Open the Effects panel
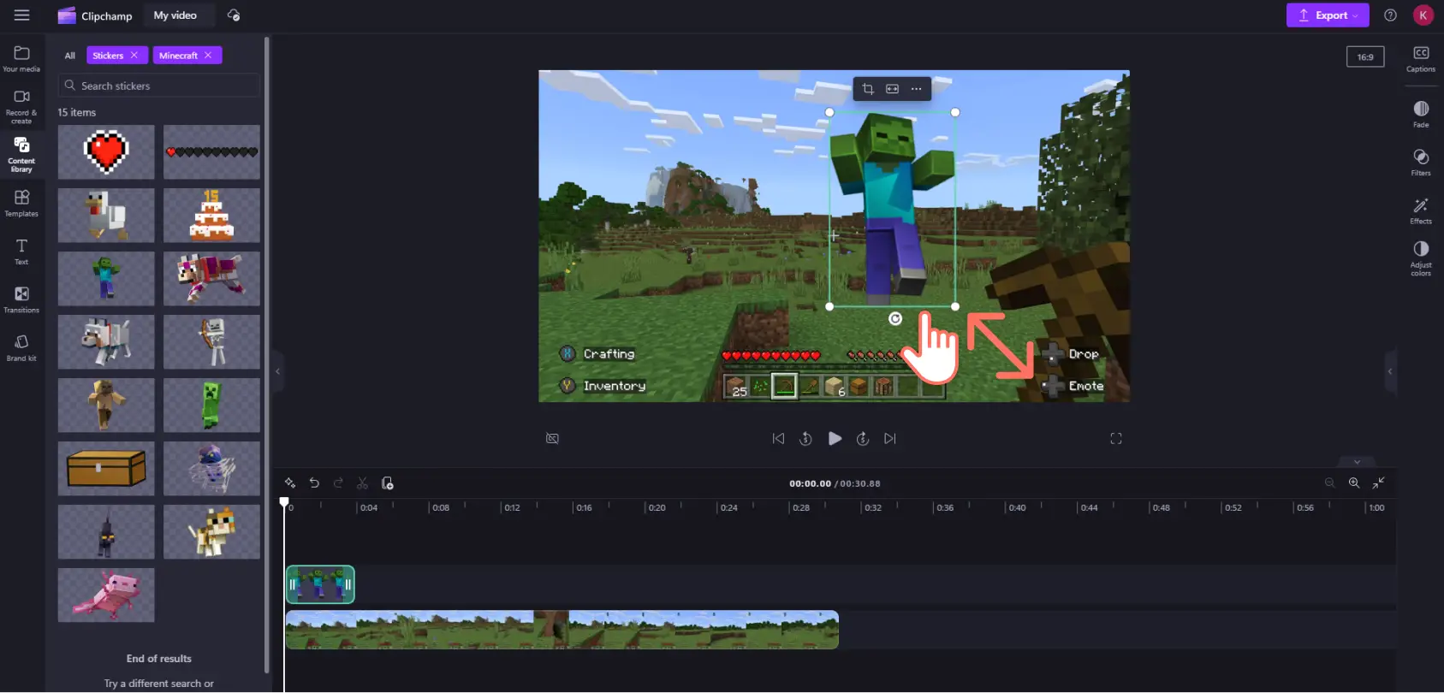 click(x=1421, y=210)
